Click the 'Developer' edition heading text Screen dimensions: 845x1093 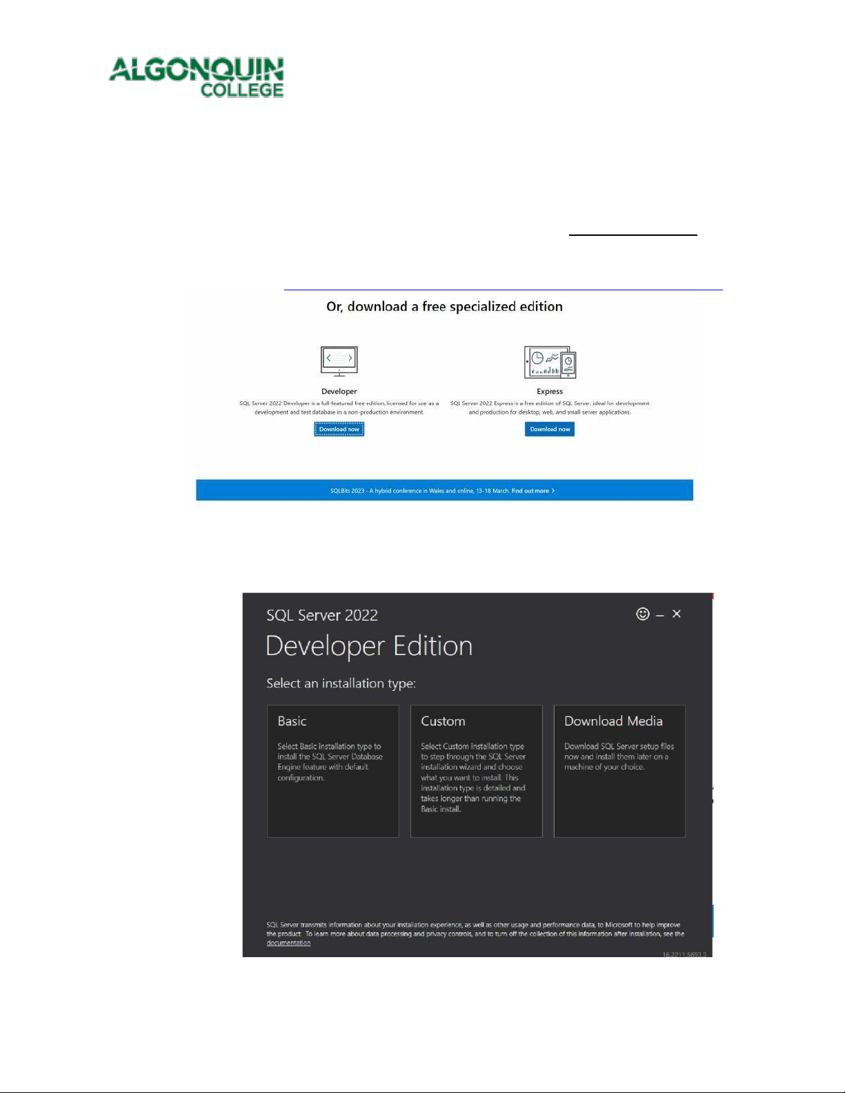tap(339, 392)
